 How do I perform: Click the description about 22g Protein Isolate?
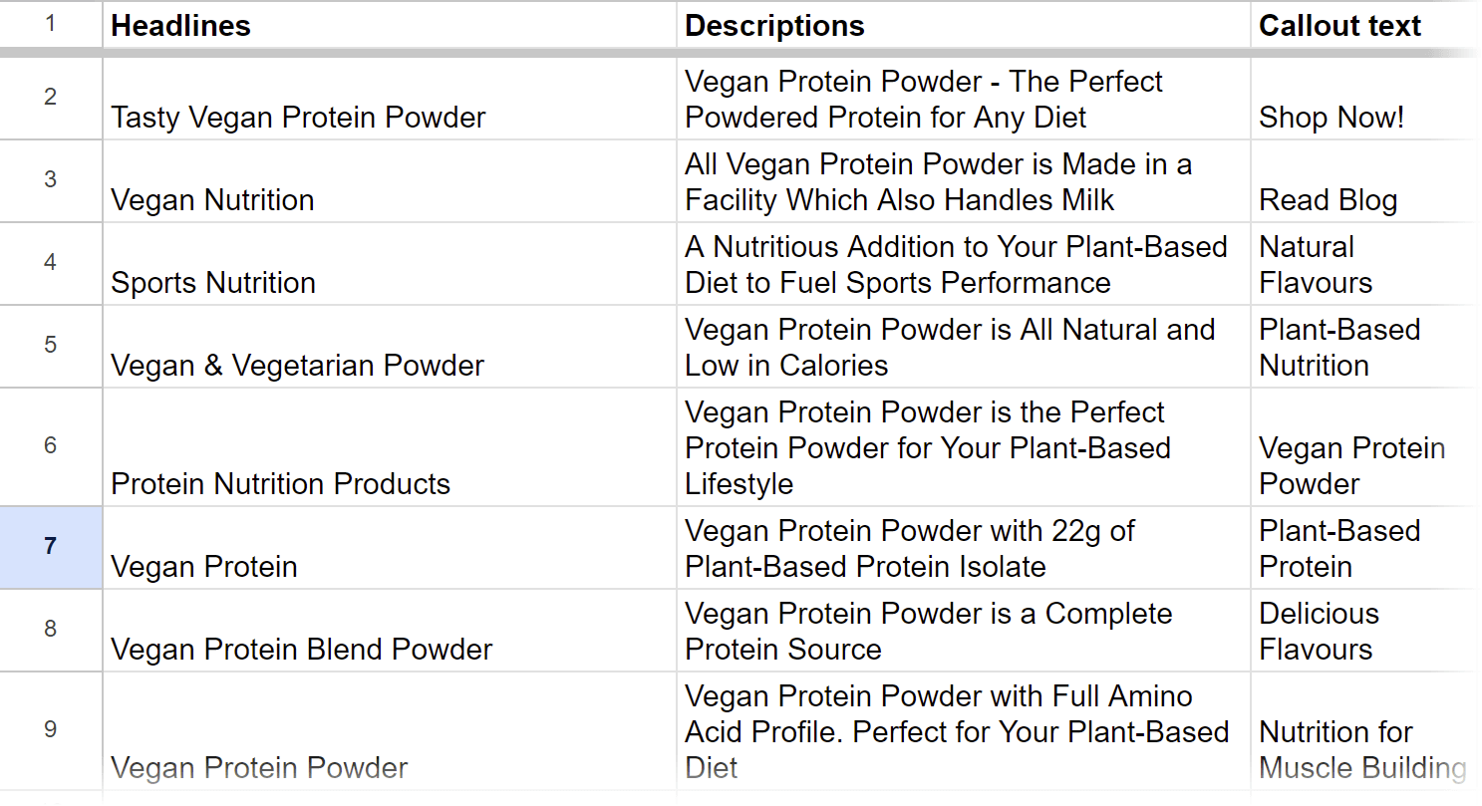pyautogui.click(x=963, y=549)
